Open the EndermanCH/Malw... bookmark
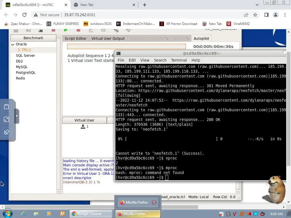Screen dimensions: 291x218 point(136,24)
